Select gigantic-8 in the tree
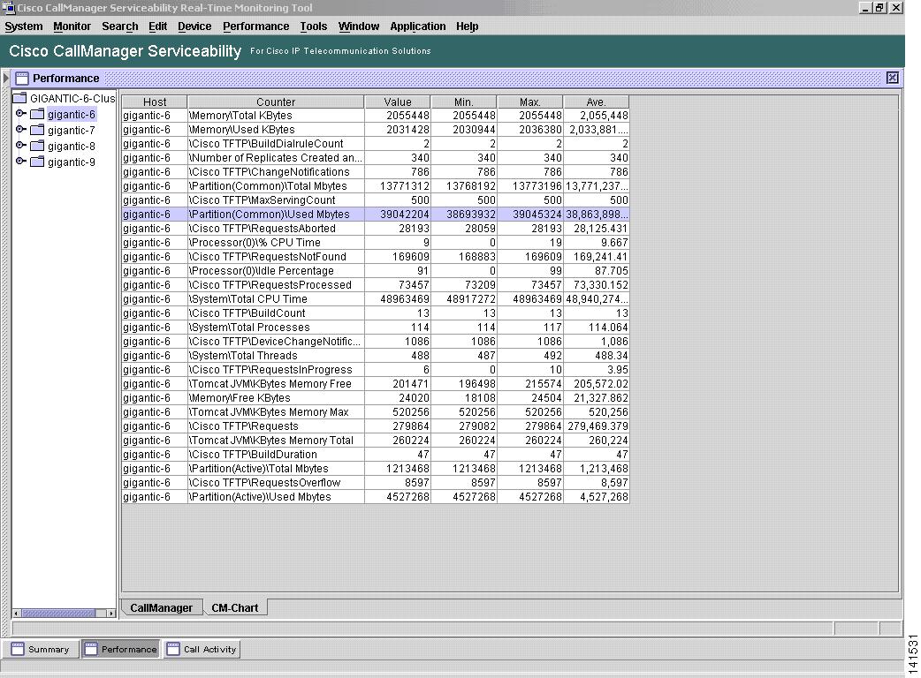The image size is (921, 678). click(x=71, y=146)
